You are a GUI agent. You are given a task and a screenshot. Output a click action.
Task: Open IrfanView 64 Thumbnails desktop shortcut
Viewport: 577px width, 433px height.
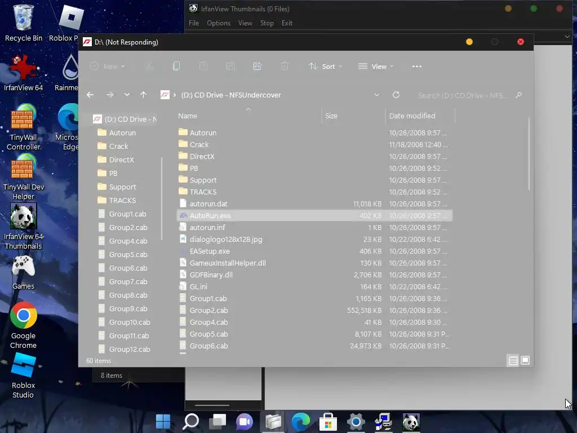click(x=23, y=227)
